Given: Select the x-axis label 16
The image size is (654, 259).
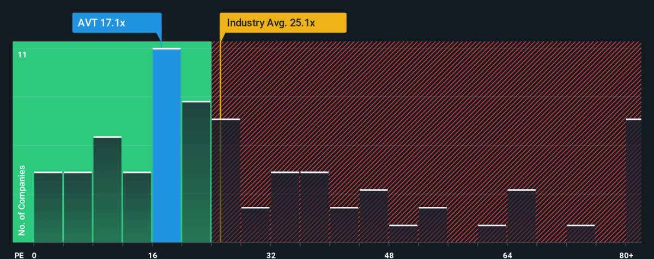Looking at the screenshot, I should [x=152, y=255].
